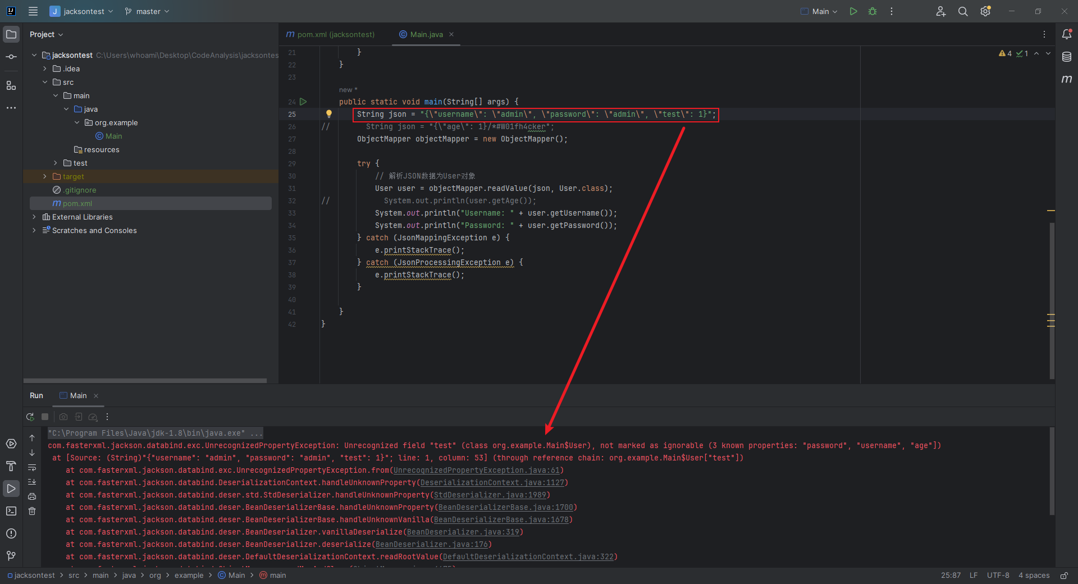Screen dimensions: 1078x584
Task: Open the Structure tool window
Action: 11,85
